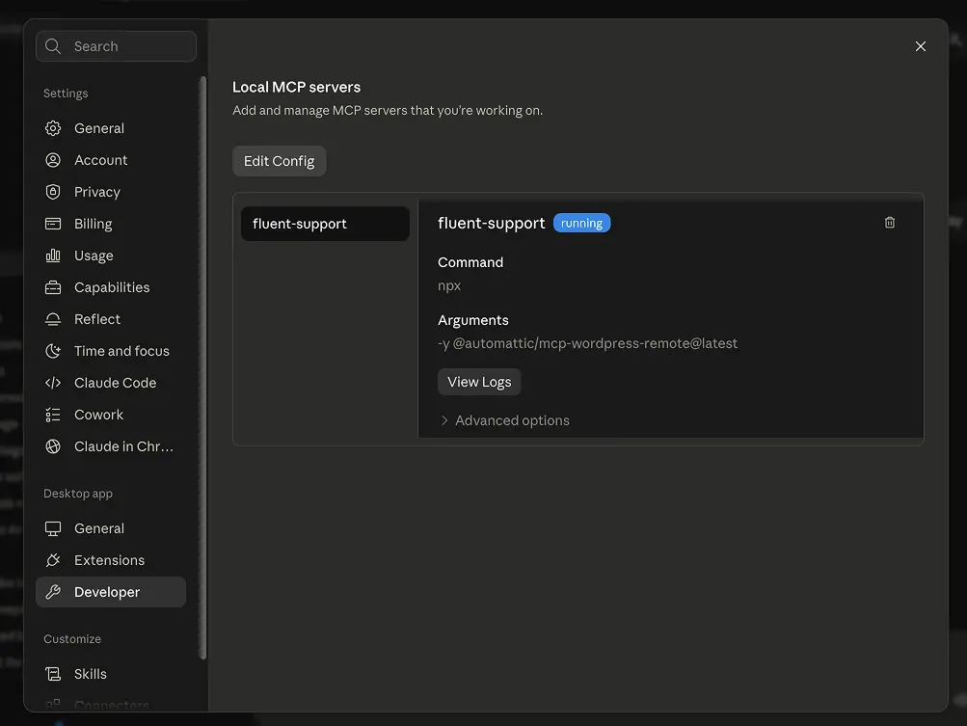Go to Privacy settings
Screen dimensions: 967x726
(x=111, y=192)
